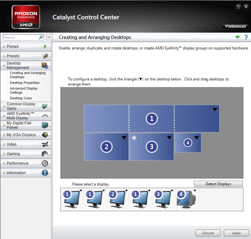Click the Common Display Tasks icon
The width and height of the screenshot is (251, 239).
coord(45,106)
